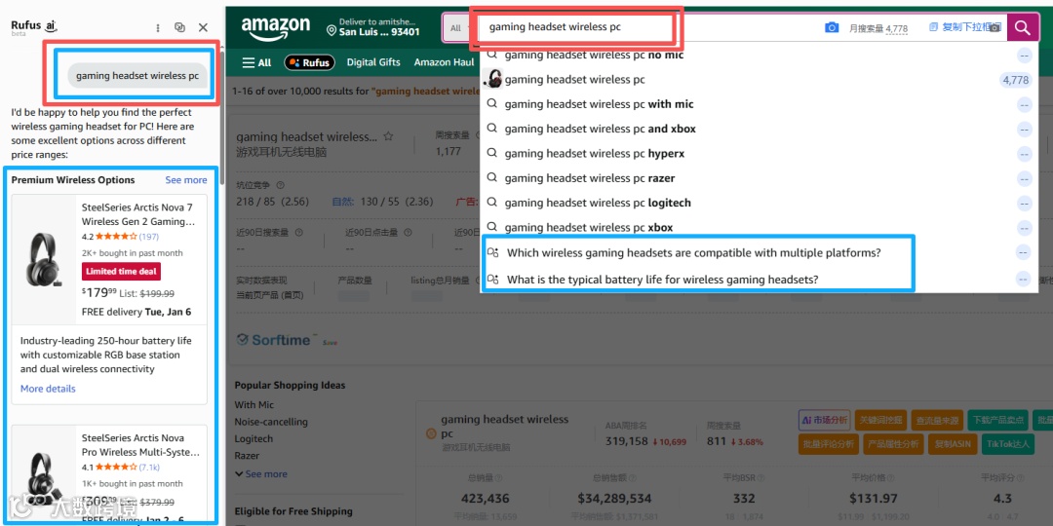Click help icon next to 近90日搜索量

(x=298, y=233)
